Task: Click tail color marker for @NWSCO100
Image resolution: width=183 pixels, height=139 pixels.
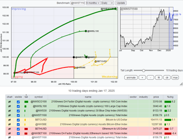Action: coord(26,102)
